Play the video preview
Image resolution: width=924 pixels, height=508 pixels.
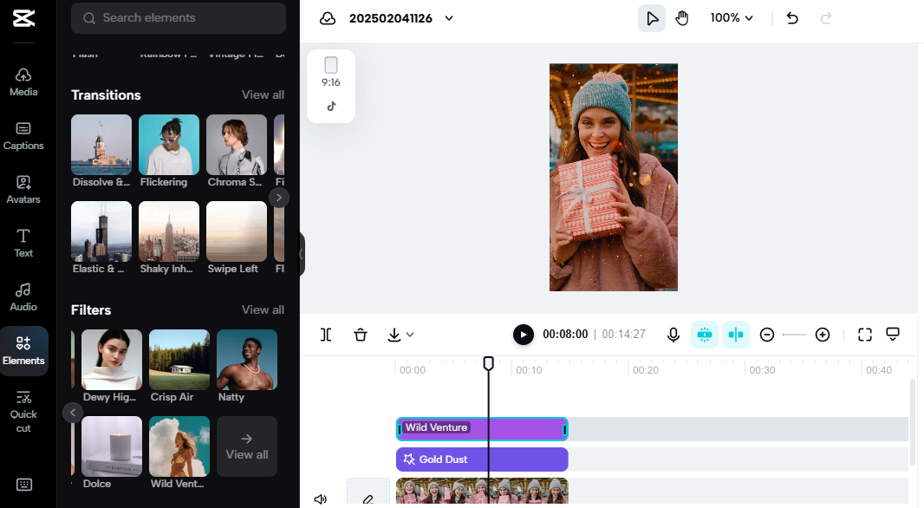524,335
